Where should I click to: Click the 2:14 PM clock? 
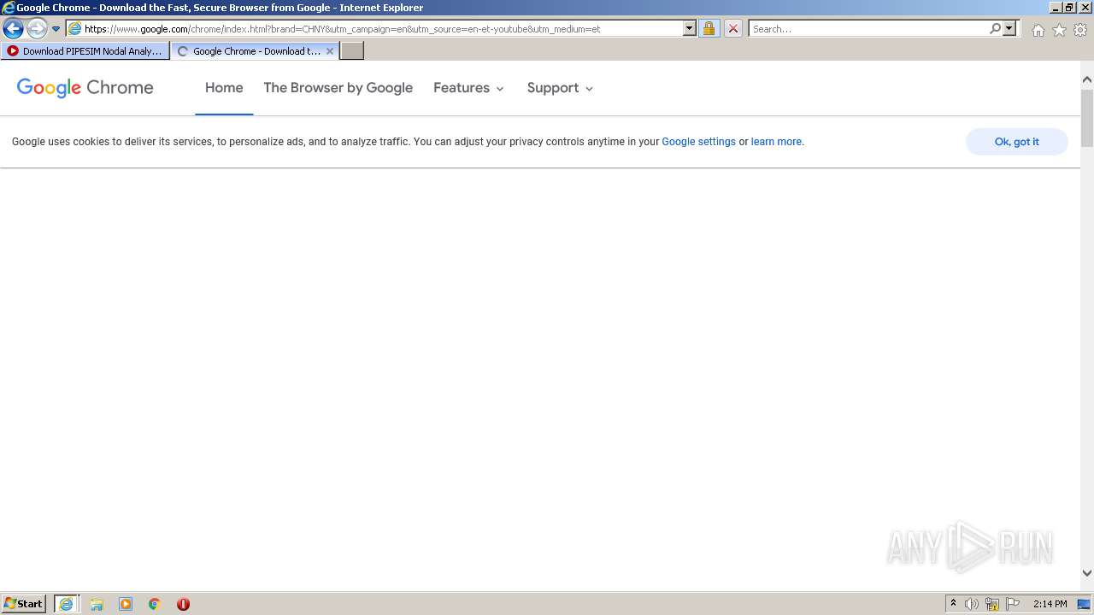click(1050, 604)
